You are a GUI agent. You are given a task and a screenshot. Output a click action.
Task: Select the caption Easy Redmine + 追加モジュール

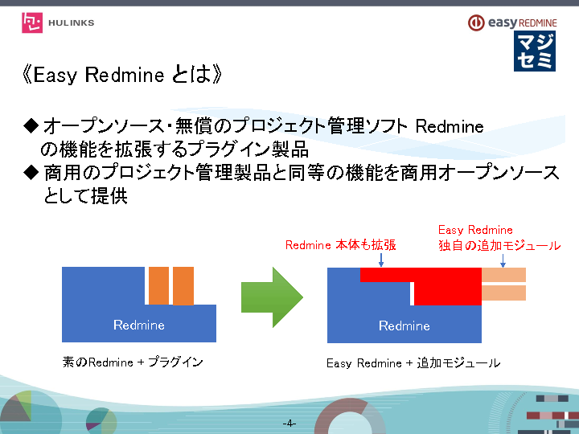(x=413, y=363)
